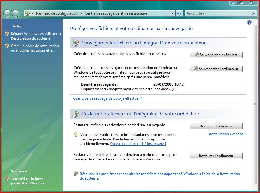Image resolution: width=260 pixels, height=193 pixels.
Task: Click the Forward navigation arrow button
Action: click(15, 13)
